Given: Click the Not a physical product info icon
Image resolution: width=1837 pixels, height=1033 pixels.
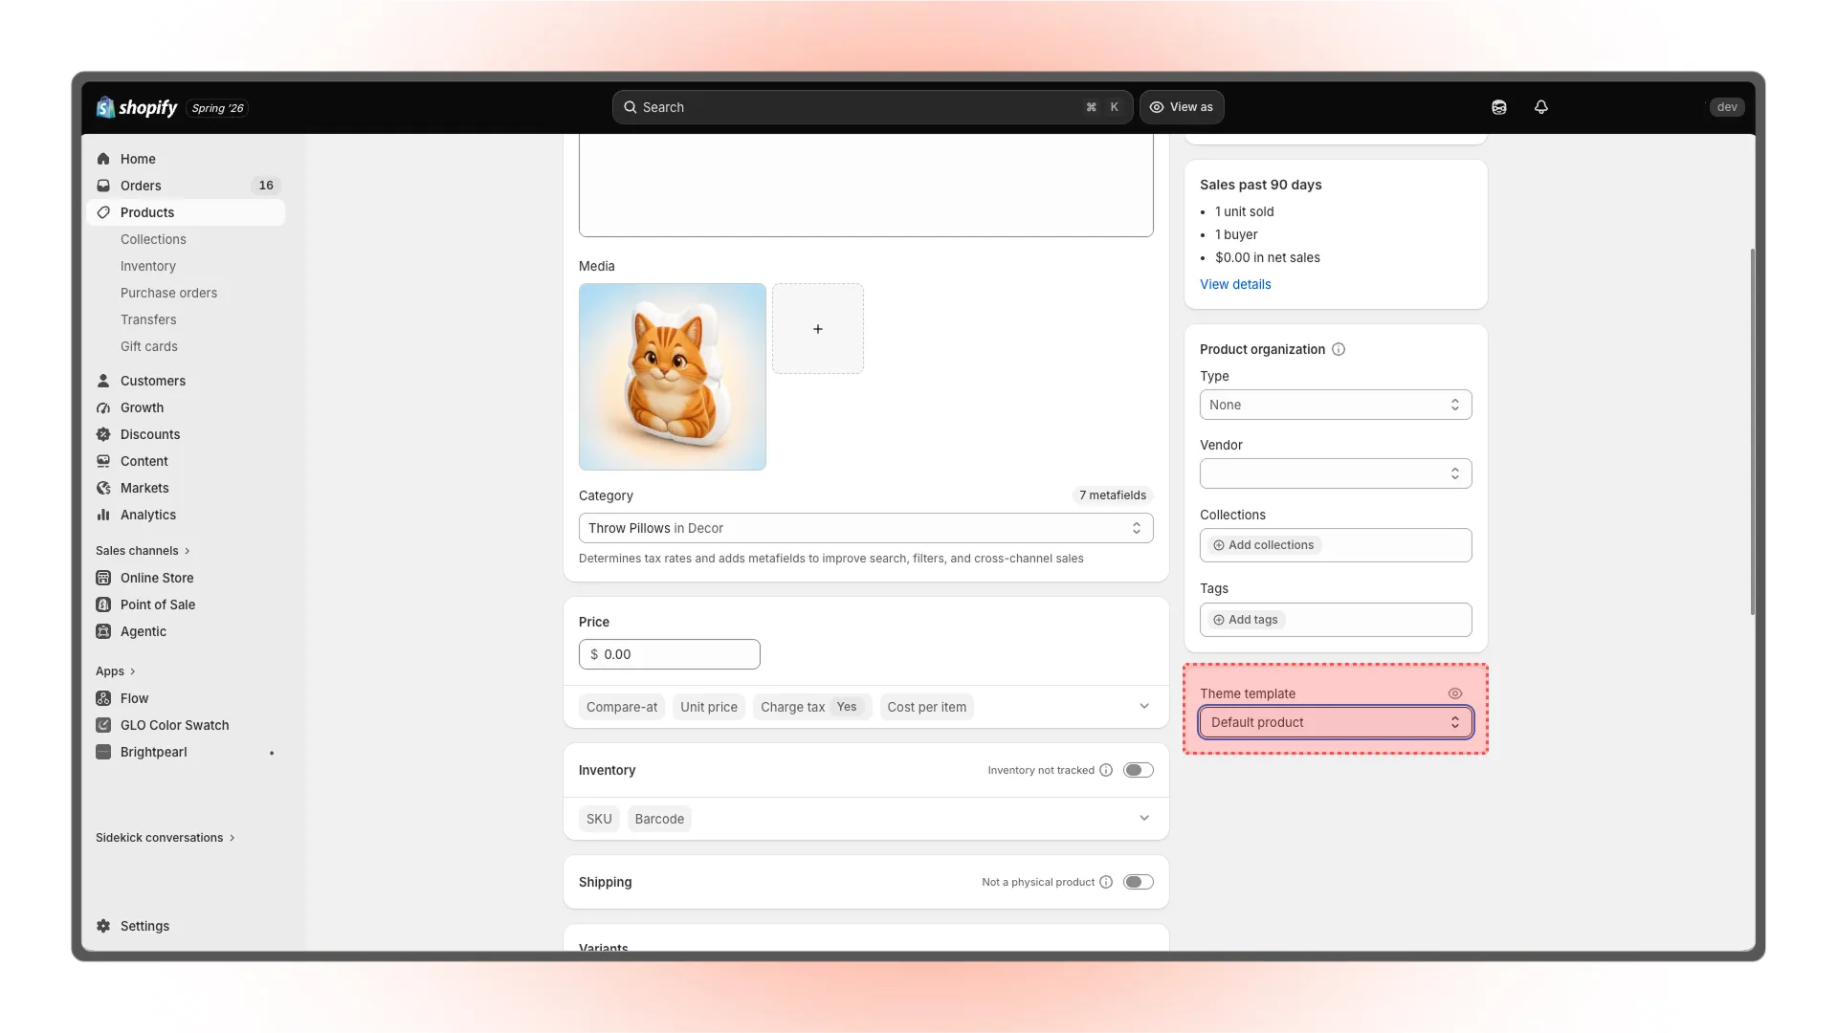Looking at the screenshot, I should [1106, 882].
